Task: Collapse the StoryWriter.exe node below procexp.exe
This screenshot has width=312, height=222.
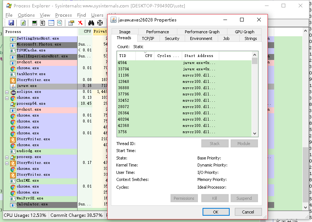Action: [7, 163]
